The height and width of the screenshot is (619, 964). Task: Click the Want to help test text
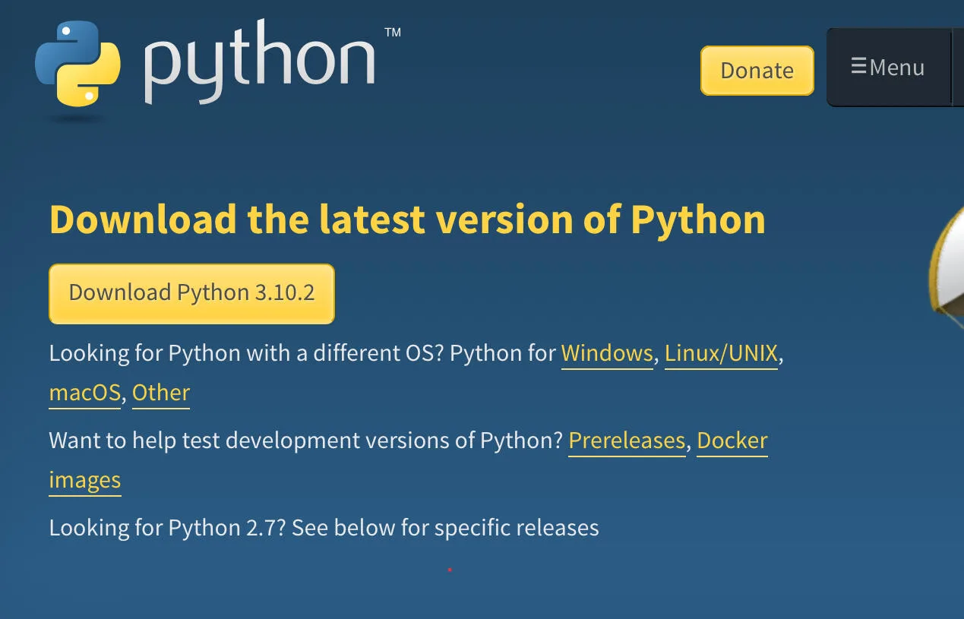click(306, 441)
